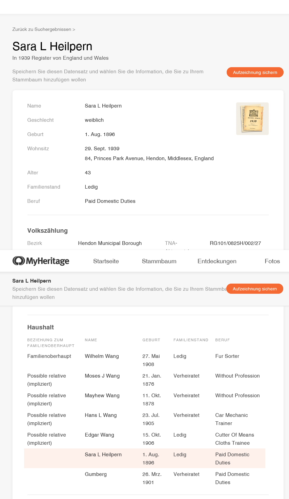Image resolution: width=289 pixels, height=499 pixels.
Task: Open the Startseite menu item
Action: point(106,261)
